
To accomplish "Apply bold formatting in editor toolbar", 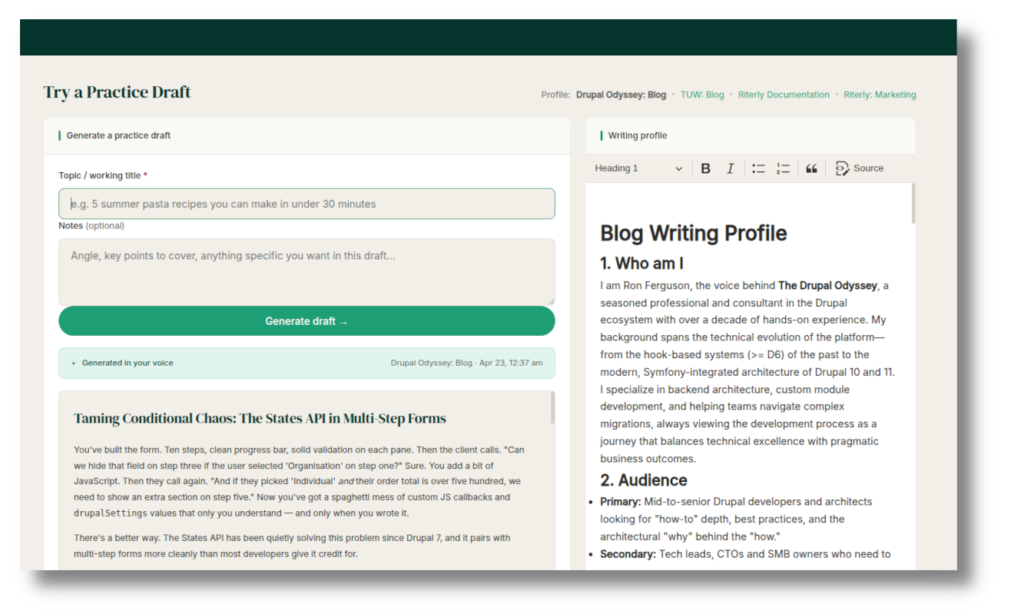I will (705, 168).
